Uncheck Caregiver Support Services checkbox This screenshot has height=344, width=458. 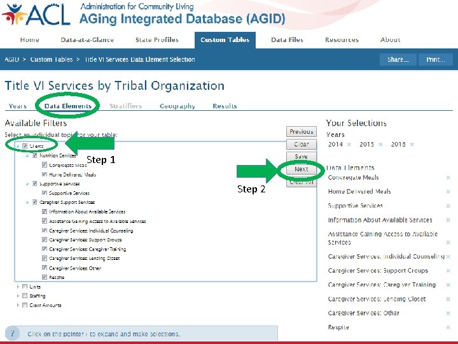(34, 202)
